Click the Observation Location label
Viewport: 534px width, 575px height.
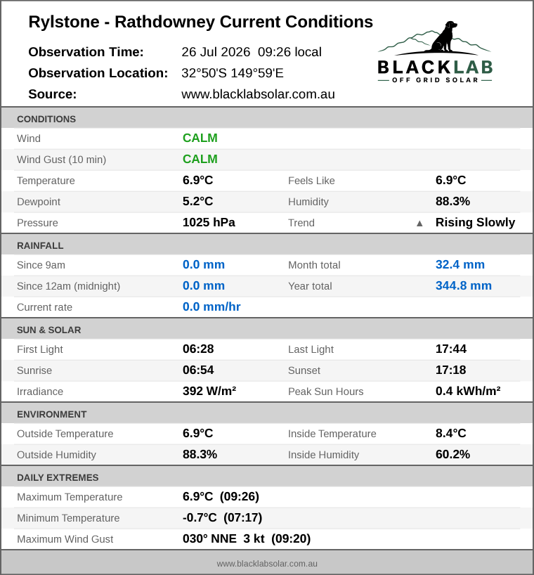coord(98,73)
